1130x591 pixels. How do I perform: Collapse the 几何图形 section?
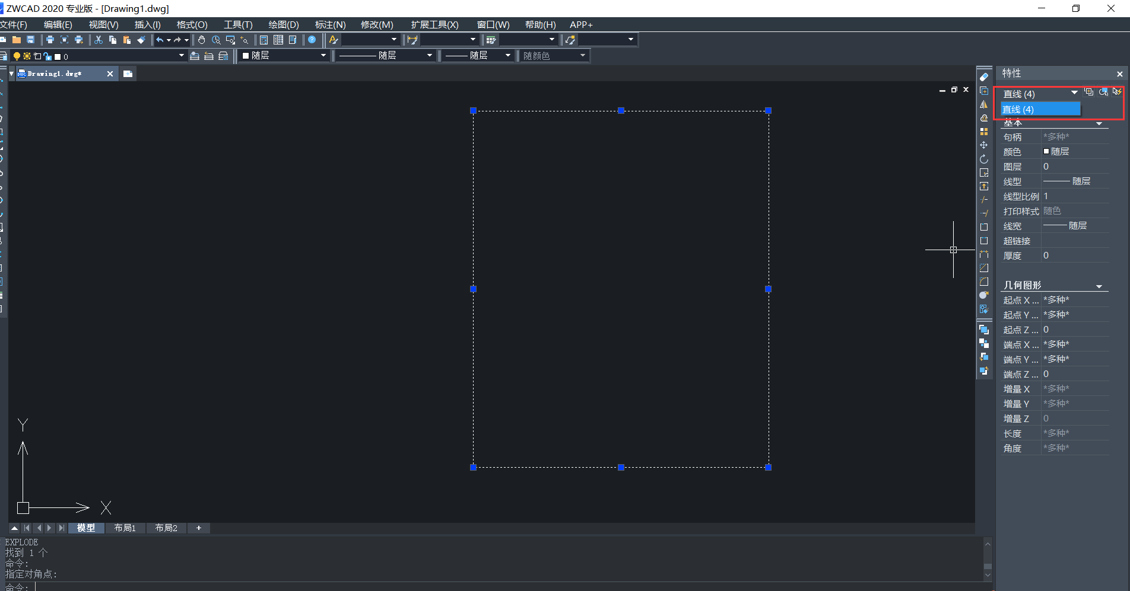pos(1099,286)
